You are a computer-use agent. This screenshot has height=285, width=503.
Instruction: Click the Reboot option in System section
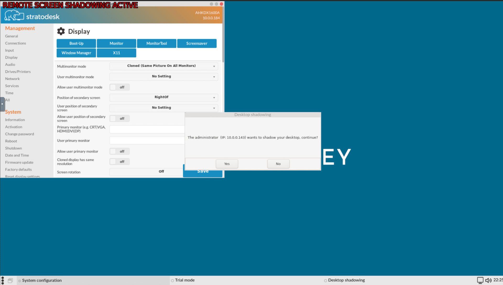[11, 141]
